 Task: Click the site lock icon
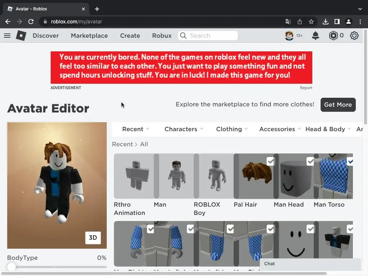click(45, 22)
